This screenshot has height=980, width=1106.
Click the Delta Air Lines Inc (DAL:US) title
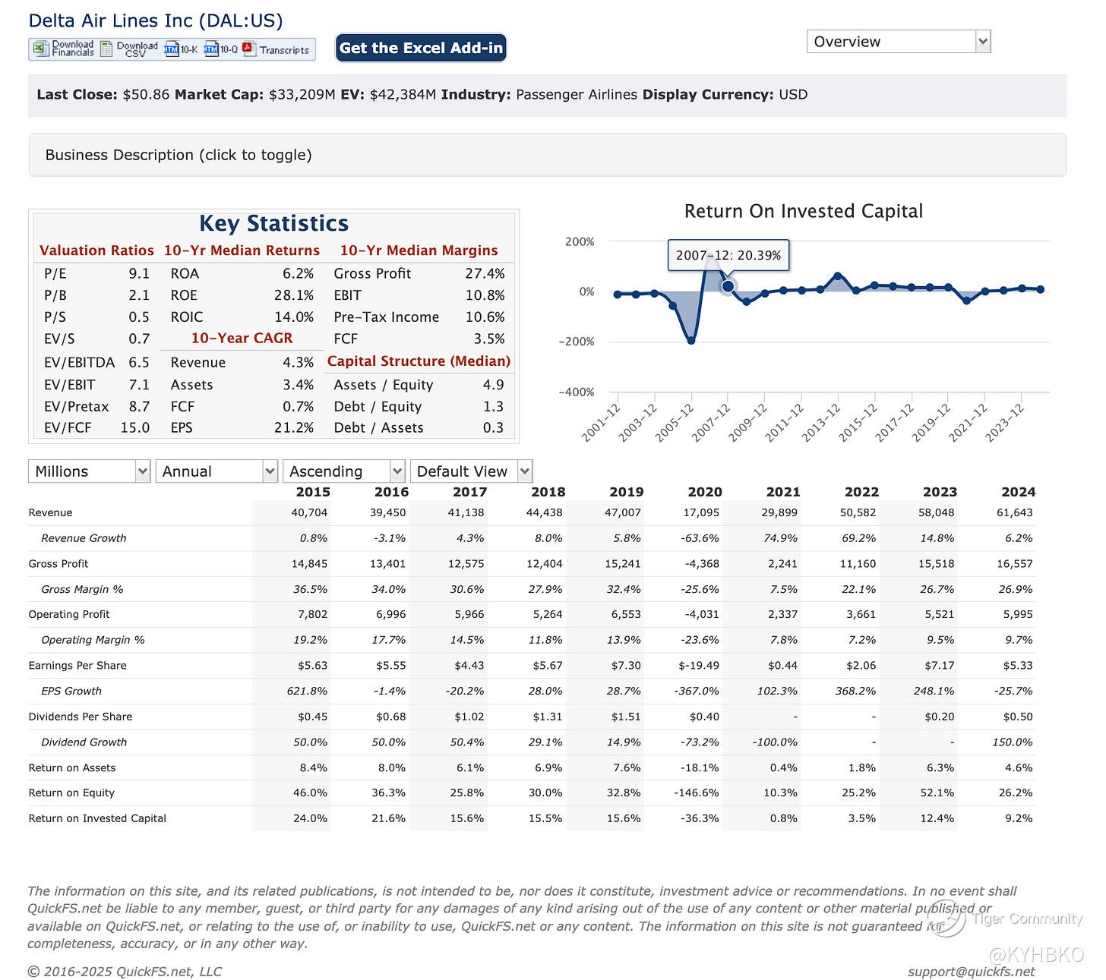point(156,20)
